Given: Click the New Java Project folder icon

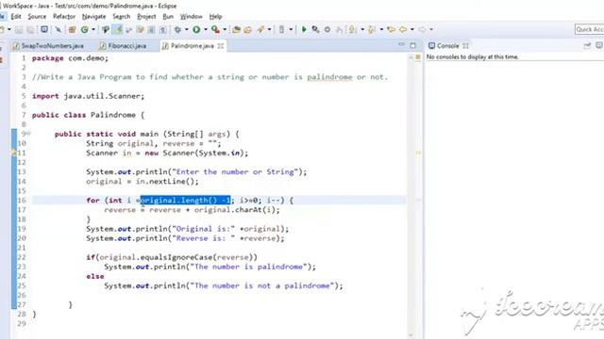Looking at the screenshot, I should tap(236, 29).
